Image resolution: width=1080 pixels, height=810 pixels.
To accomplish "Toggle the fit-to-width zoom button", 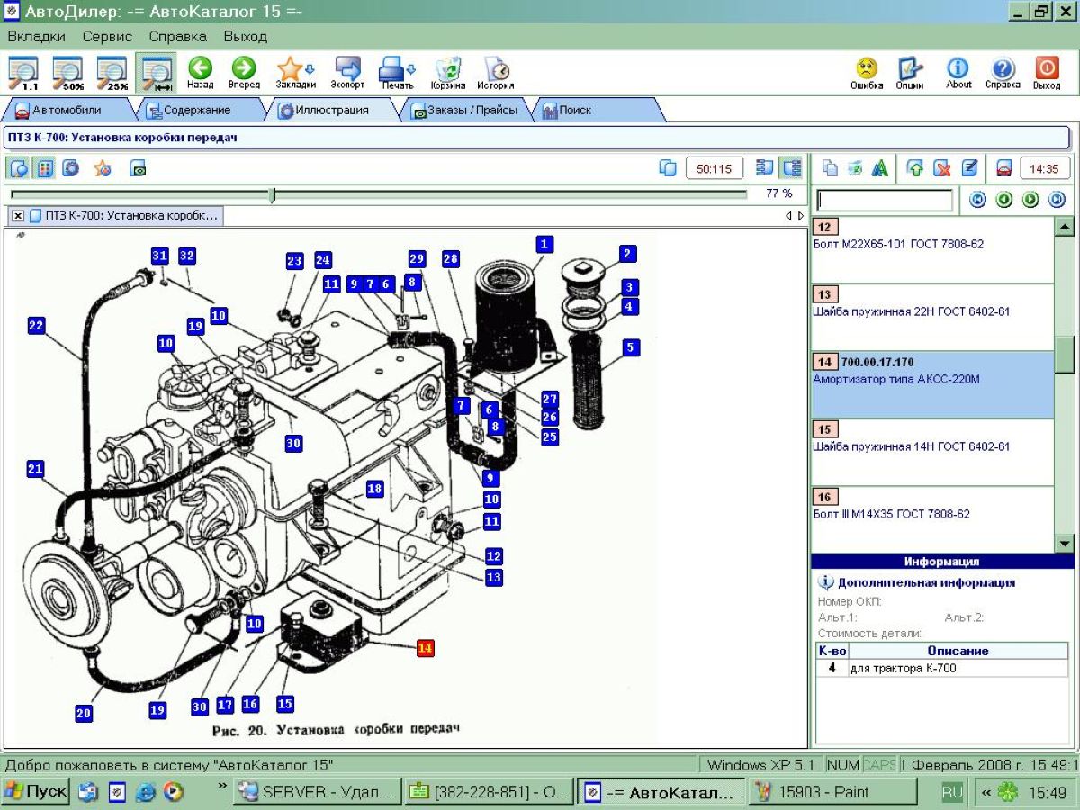I will (157, 73).
